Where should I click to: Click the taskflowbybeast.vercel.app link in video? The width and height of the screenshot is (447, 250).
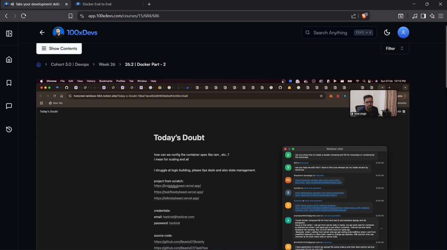(178, 192)
